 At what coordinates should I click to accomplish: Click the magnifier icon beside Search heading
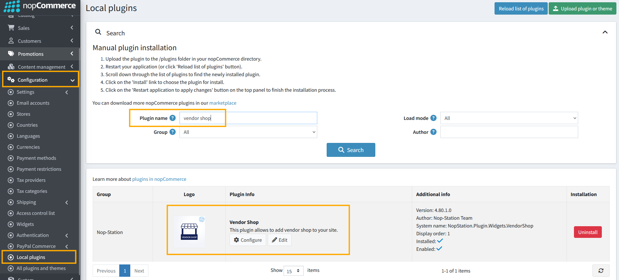(x=98, y=32)
